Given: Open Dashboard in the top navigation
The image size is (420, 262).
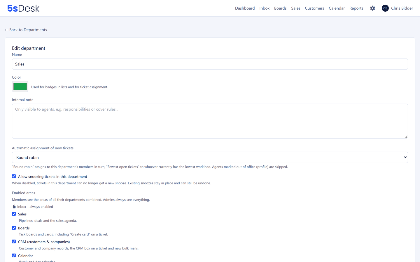Looking at the screenshot, I should pos(245,8).
